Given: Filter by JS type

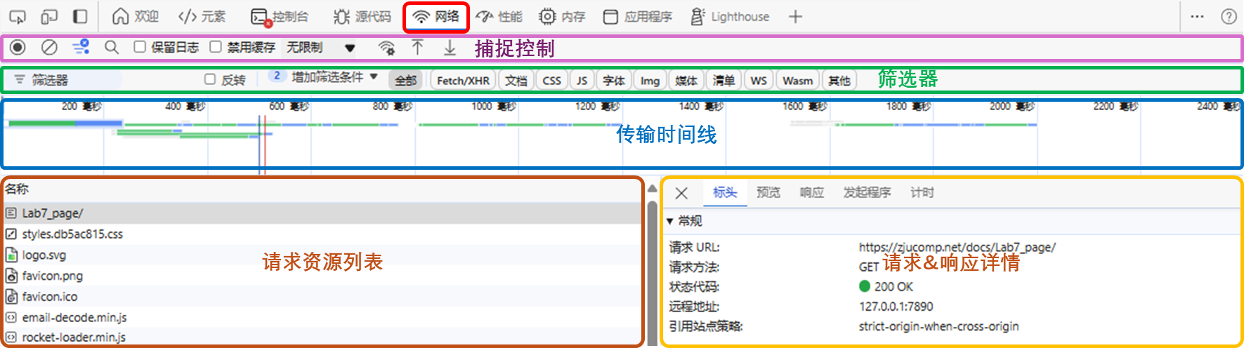Looking at the screenshot, I should pyautogui.click(x=582, y=81).
